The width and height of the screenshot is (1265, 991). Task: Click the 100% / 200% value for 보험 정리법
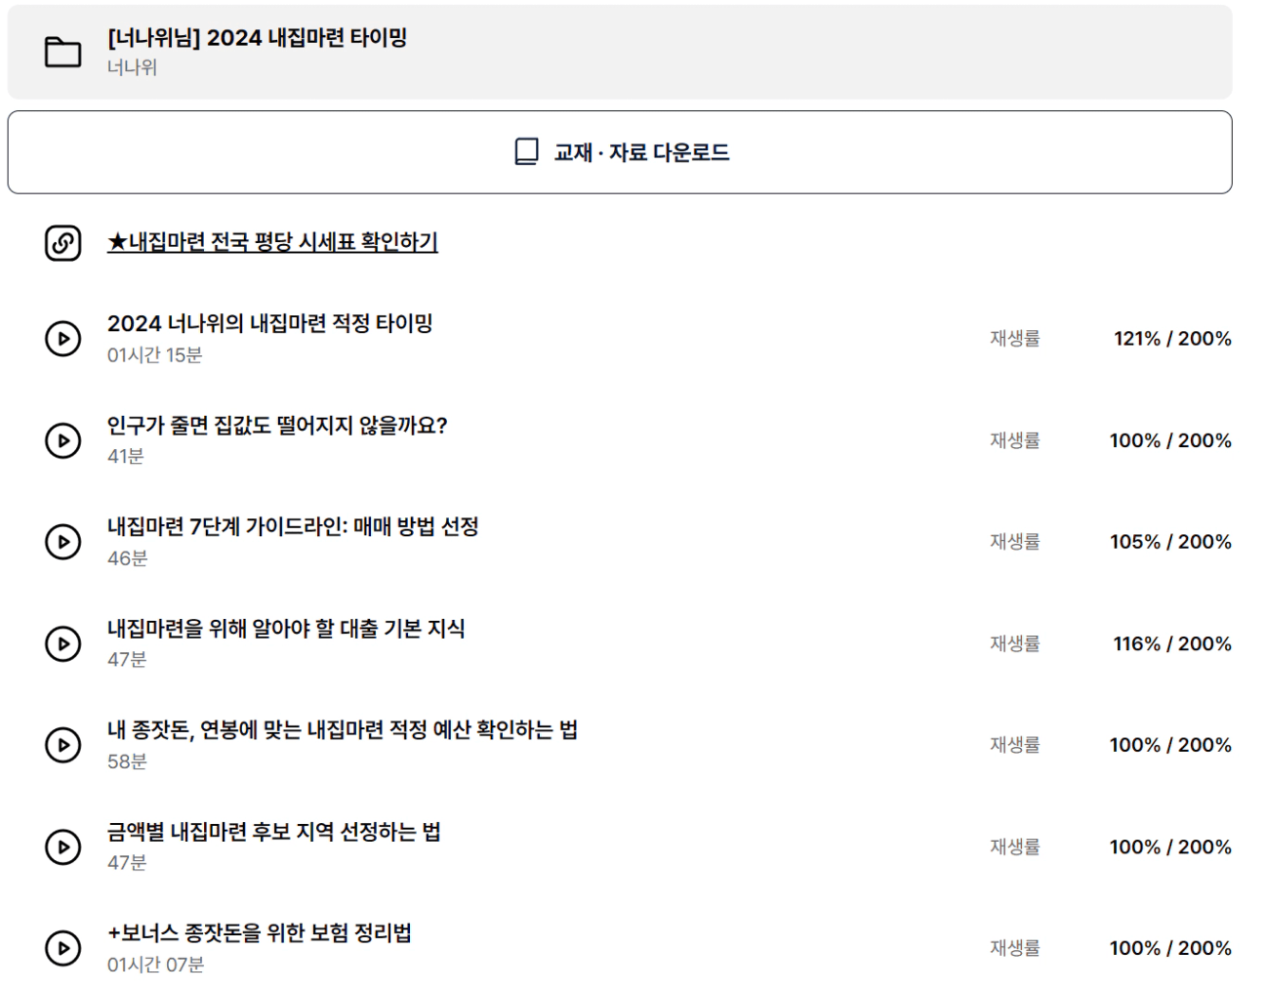(1170, 948)
